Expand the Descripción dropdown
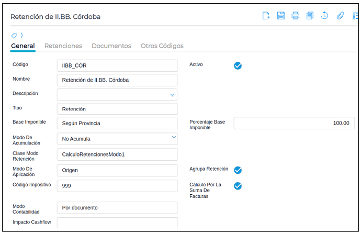 click(172, 95)
